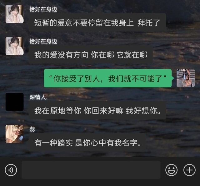This screenshot has height=186, width=200.
Task: Tap the nickname 深情人.
Action: click(x=38, y=97)
